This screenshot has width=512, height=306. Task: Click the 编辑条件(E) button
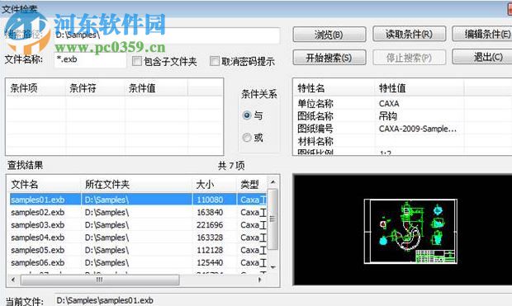(x=482, y=34)
